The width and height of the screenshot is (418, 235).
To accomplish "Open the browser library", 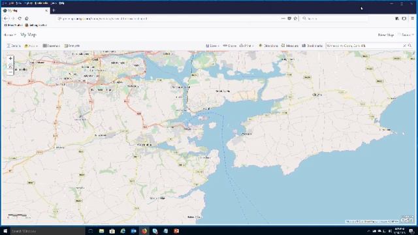I will [397, 18].
